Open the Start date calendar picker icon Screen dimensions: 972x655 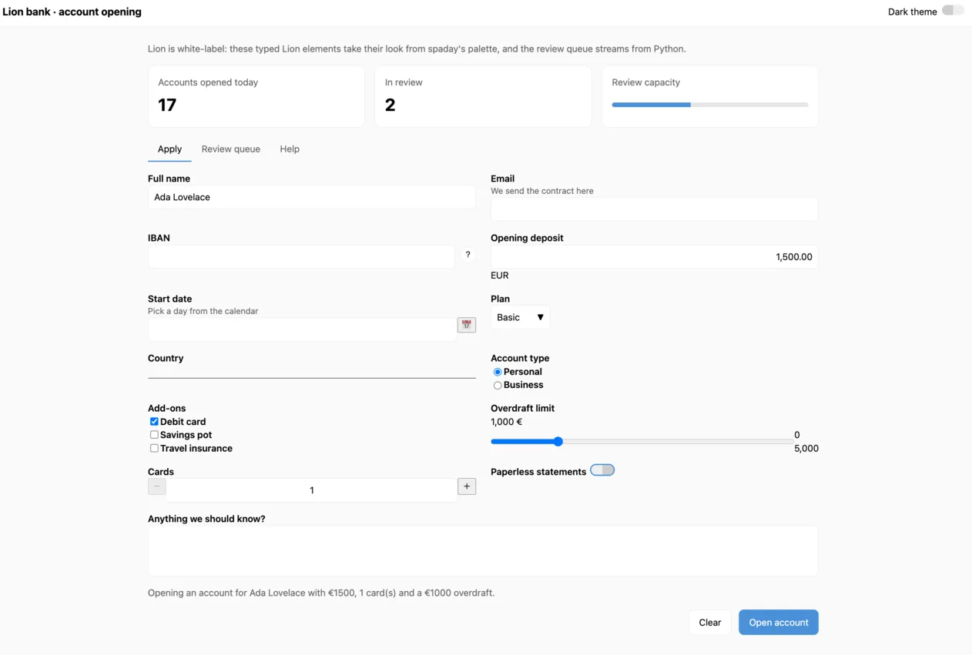pos(467,325)
